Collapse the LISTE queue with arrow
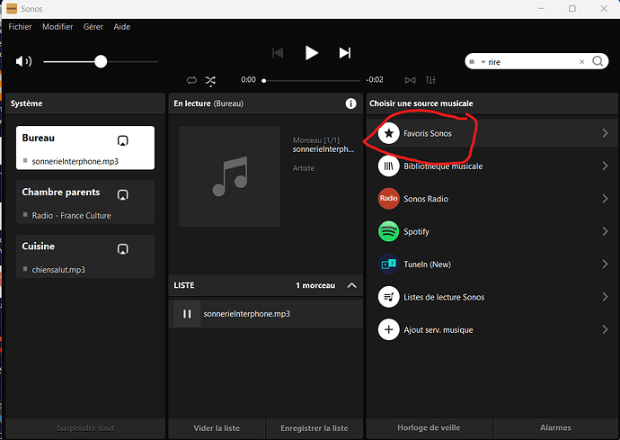Viewport: 620px width, 440px height. click(352, 285)
